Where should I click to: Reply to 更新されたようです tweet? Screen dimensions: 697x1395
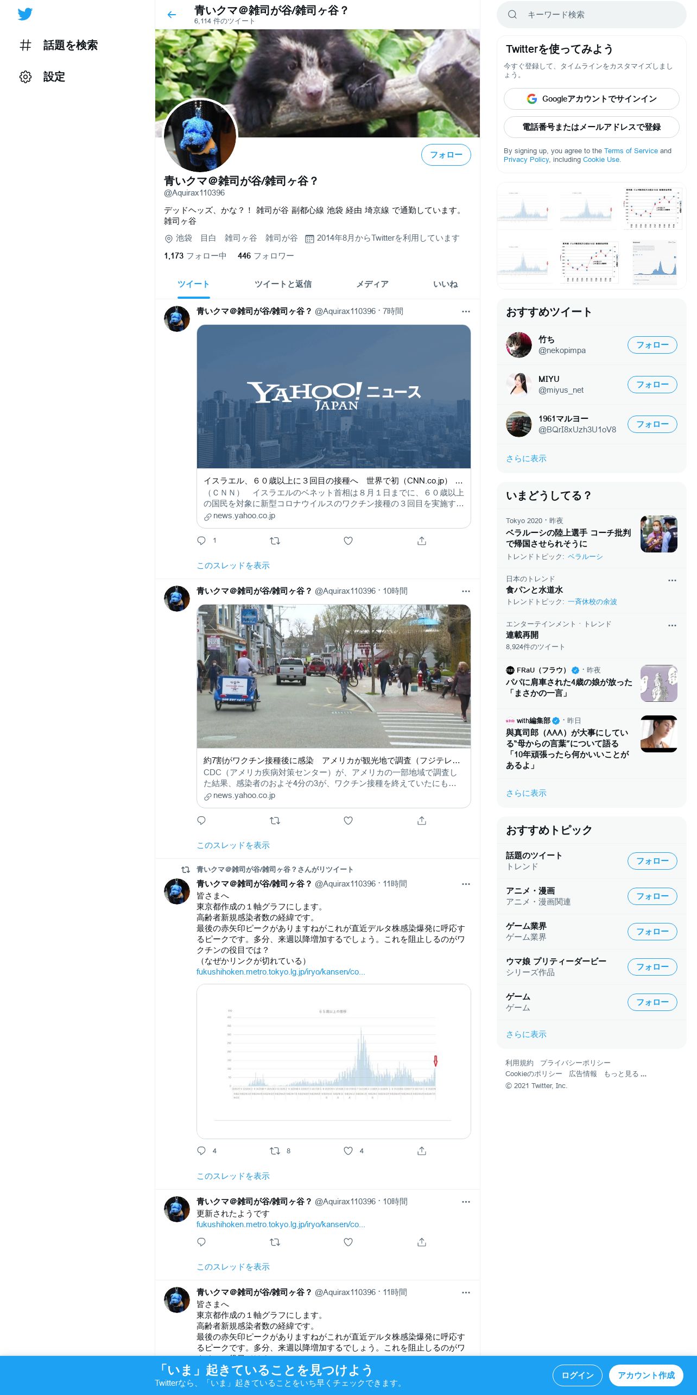pyautogui.click(x=201, y=1242)
